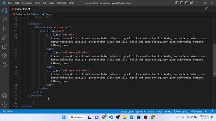The width and height of the screenshot is (216, 121).
Task: Open the Chat app from the taskbar
Action: [97, 117]
